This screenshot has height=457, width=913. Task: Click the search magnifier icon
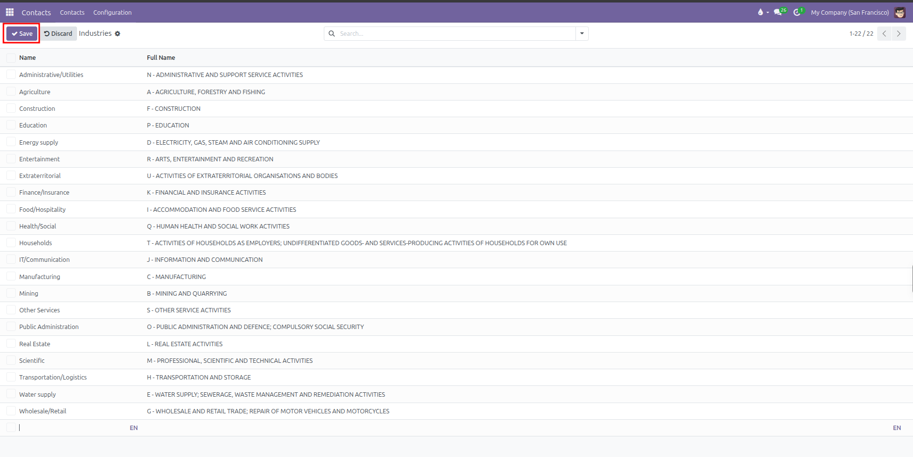click(x=332, y=34)
